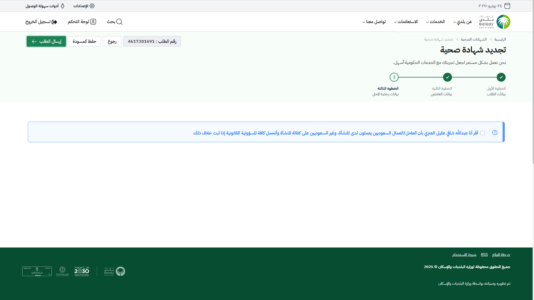Expand the عن بلدي dropdown menu
Image resolution: width=534 pixels, height=300 pixels.
tap(463, 22)
